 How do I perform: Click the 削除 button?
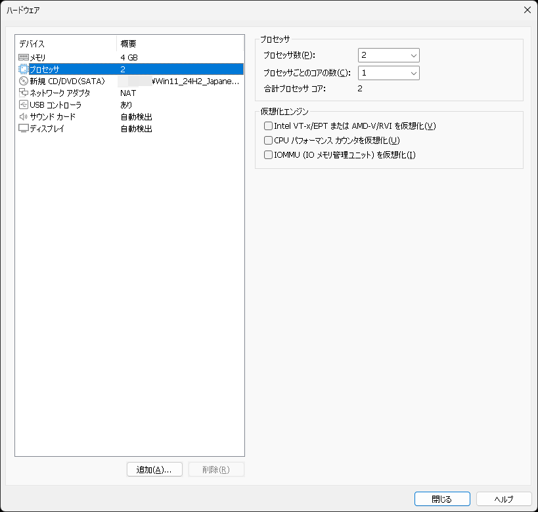tap(216, 469)
